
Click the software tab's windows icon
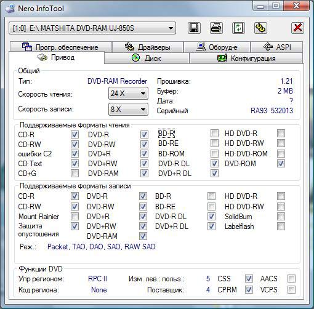tap(27, 47)
